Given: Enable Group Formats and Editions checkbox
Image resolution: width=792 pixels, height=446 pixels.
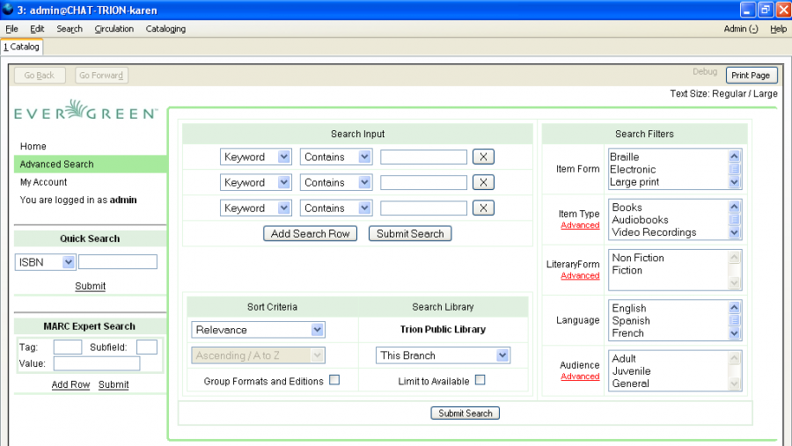Looking at the screenshot, I should tap(334, 381).
